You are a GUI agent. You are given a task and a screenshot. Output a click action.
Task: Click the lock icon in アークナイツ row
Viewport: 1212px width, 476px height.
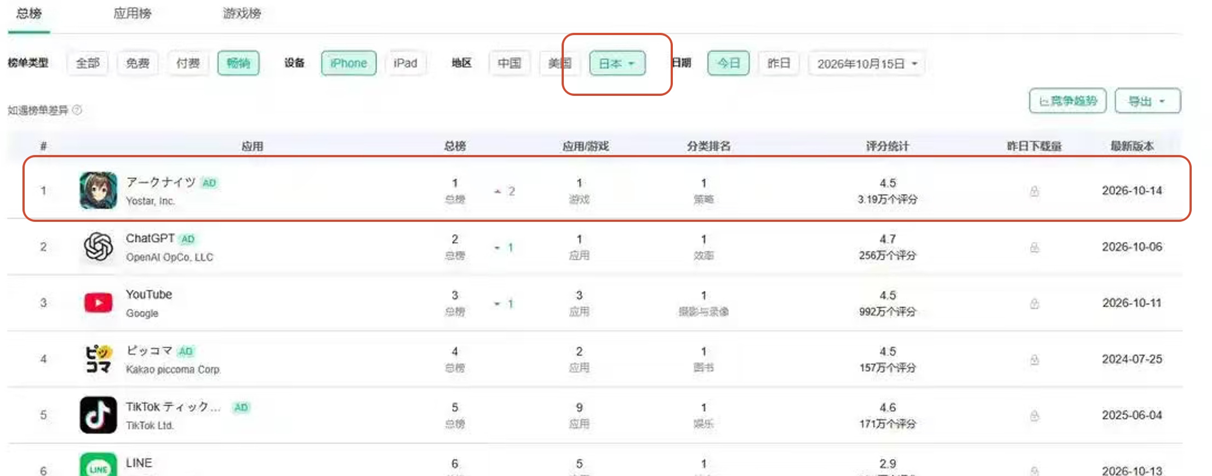point(1034,191)
